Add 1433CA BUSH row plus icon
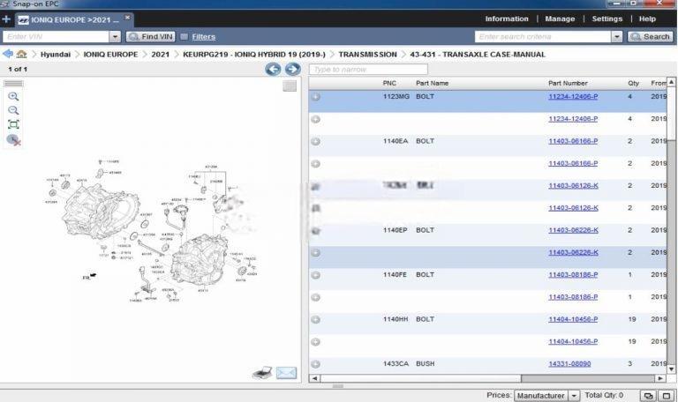The height and width of the screenshot is (402, 678). point(316,364)
